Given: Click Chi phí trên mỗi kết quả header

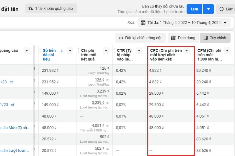Looking at the screenshot, I should click(89, 55).
